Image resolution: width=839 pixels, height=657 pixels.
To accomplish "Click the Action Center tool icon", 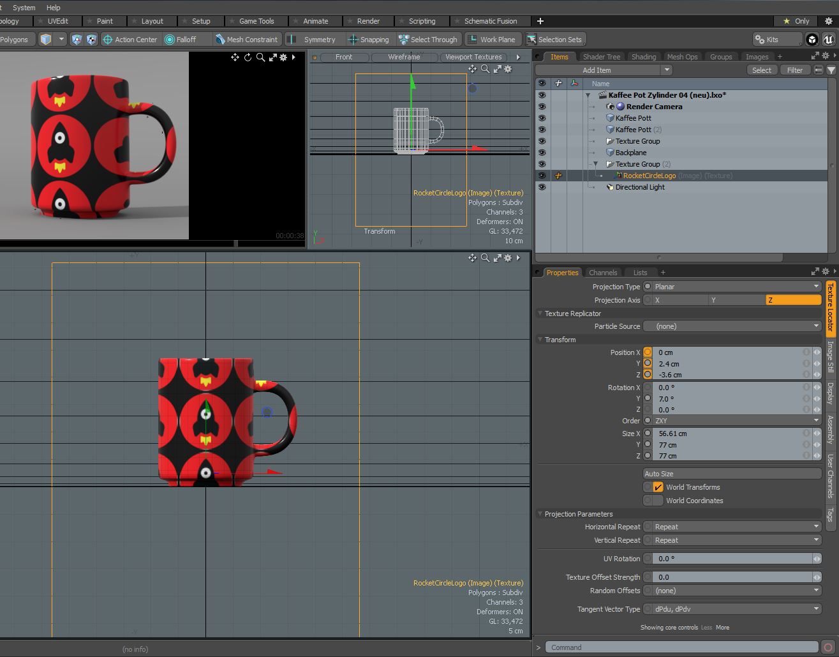I will click(108, 40).
